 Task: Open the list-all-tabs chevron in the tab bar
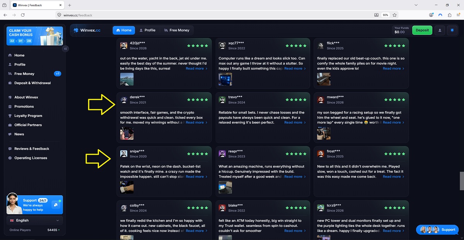416,5
